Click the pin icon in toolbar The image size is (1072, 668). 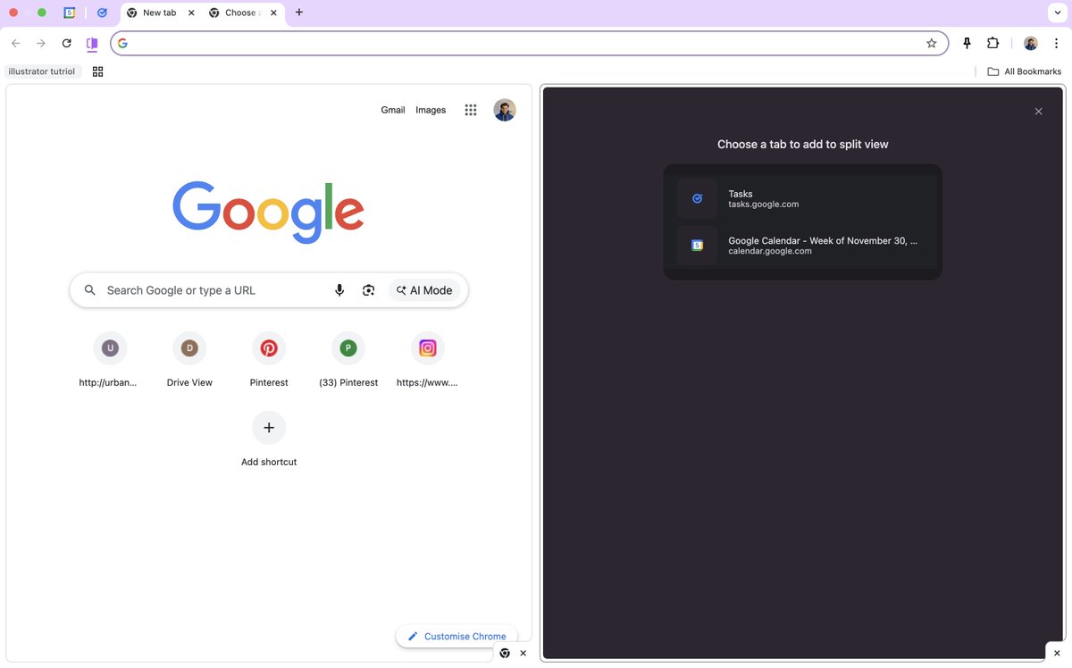[967, 43]
